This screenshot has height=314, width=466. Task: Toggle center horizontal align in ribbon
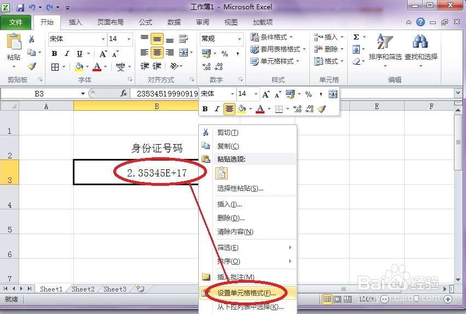tap(157, 53)
